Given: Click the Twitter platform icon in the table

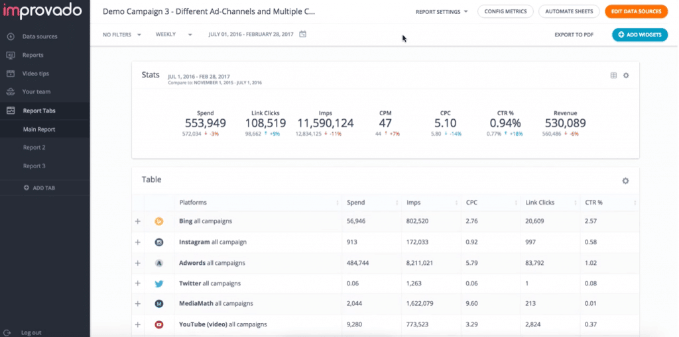Looking at the screenshot, I should pos(159,283).
